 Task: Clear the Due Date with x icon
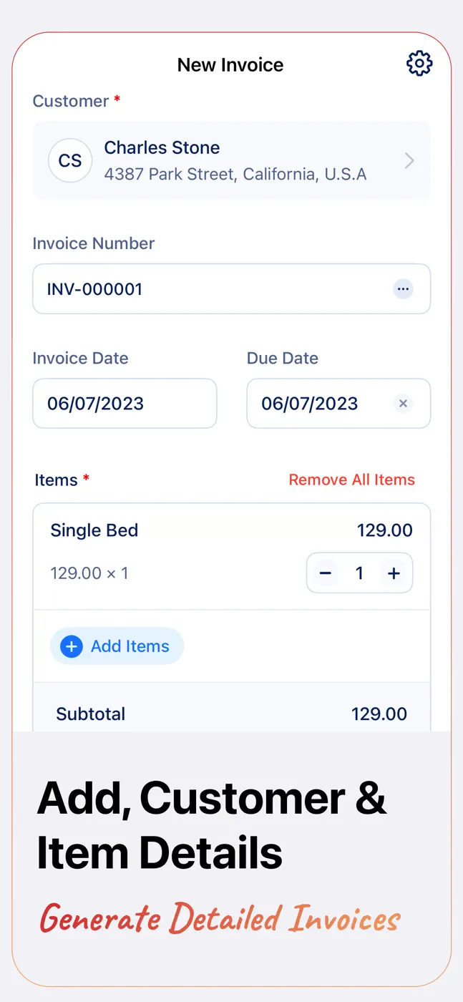coord(404,404)
